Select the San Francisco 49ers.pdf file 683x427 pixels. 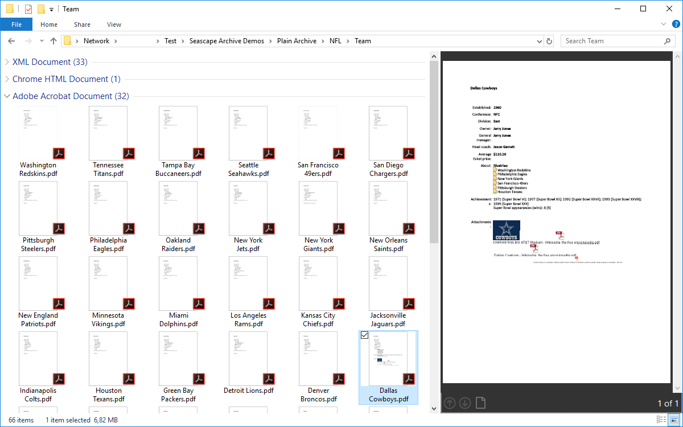pos(318,141)
